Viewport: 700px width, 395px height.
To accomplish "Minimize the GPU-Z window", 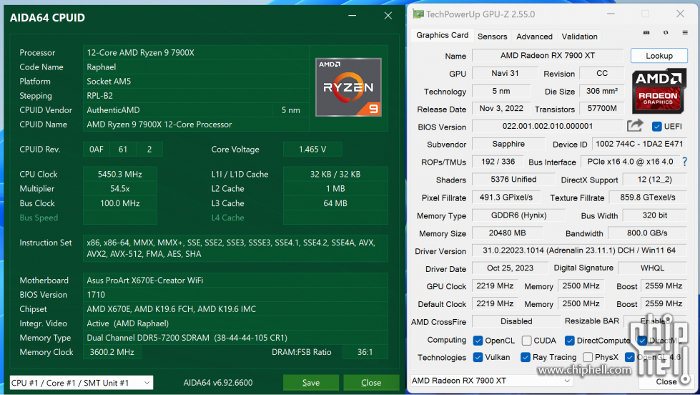I will tap(611, 14).
